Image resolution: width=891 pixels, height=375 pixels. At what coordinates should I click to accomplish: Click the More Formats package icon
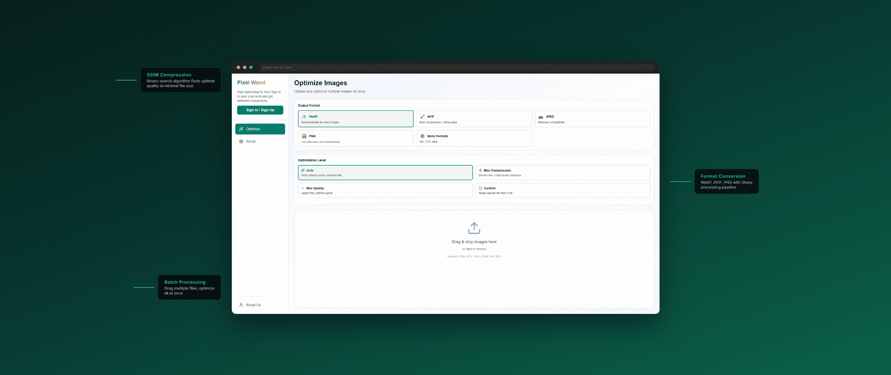pyautogui.click(x=422, y=136)
